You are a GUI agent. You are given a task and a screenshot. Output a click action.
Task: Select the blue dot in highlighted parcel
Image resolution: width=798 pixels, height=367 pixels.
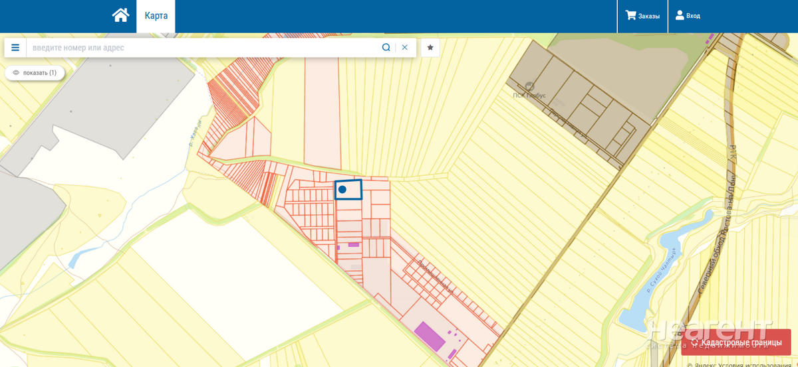(x=342, y=190)
